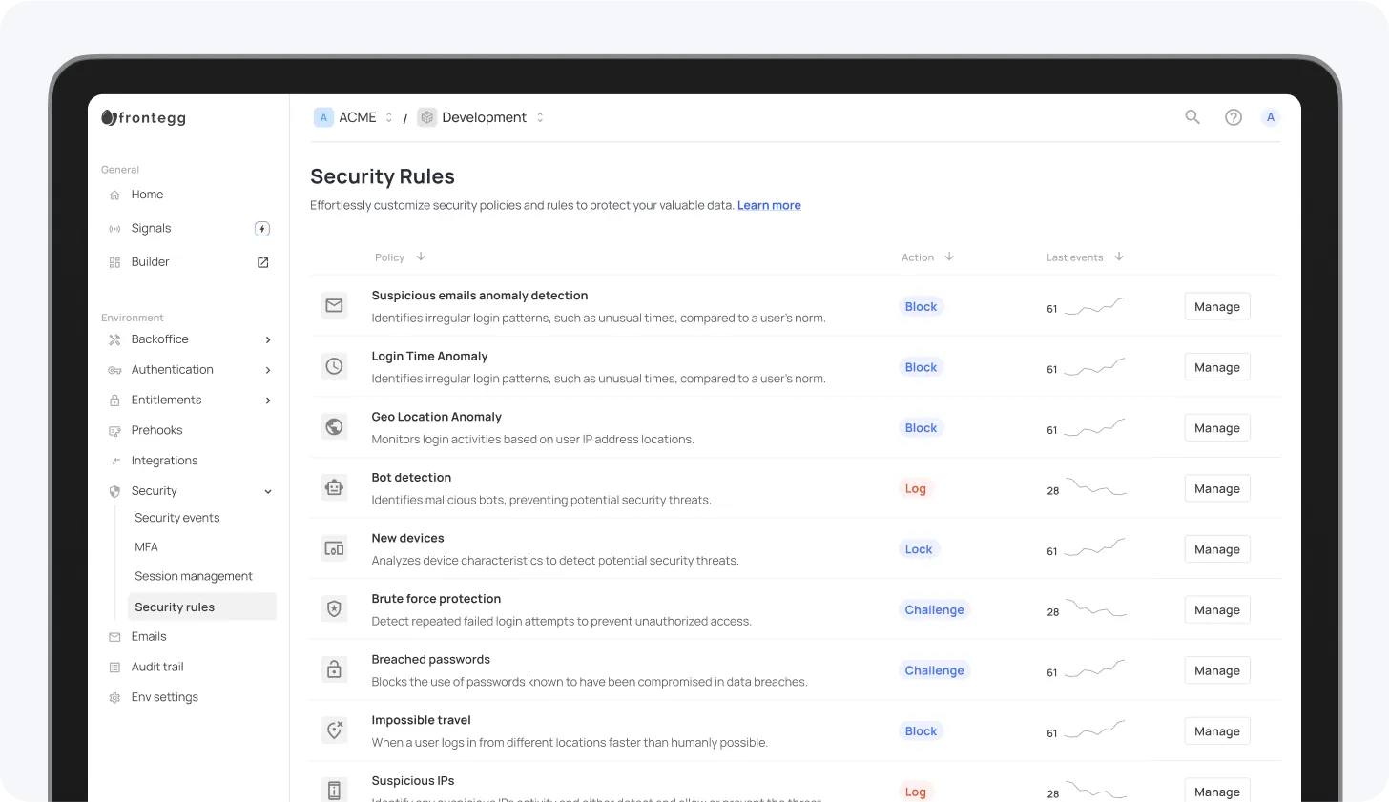Click the lightning badge next to Signals

pyautogui.click(x=262, y=229)
